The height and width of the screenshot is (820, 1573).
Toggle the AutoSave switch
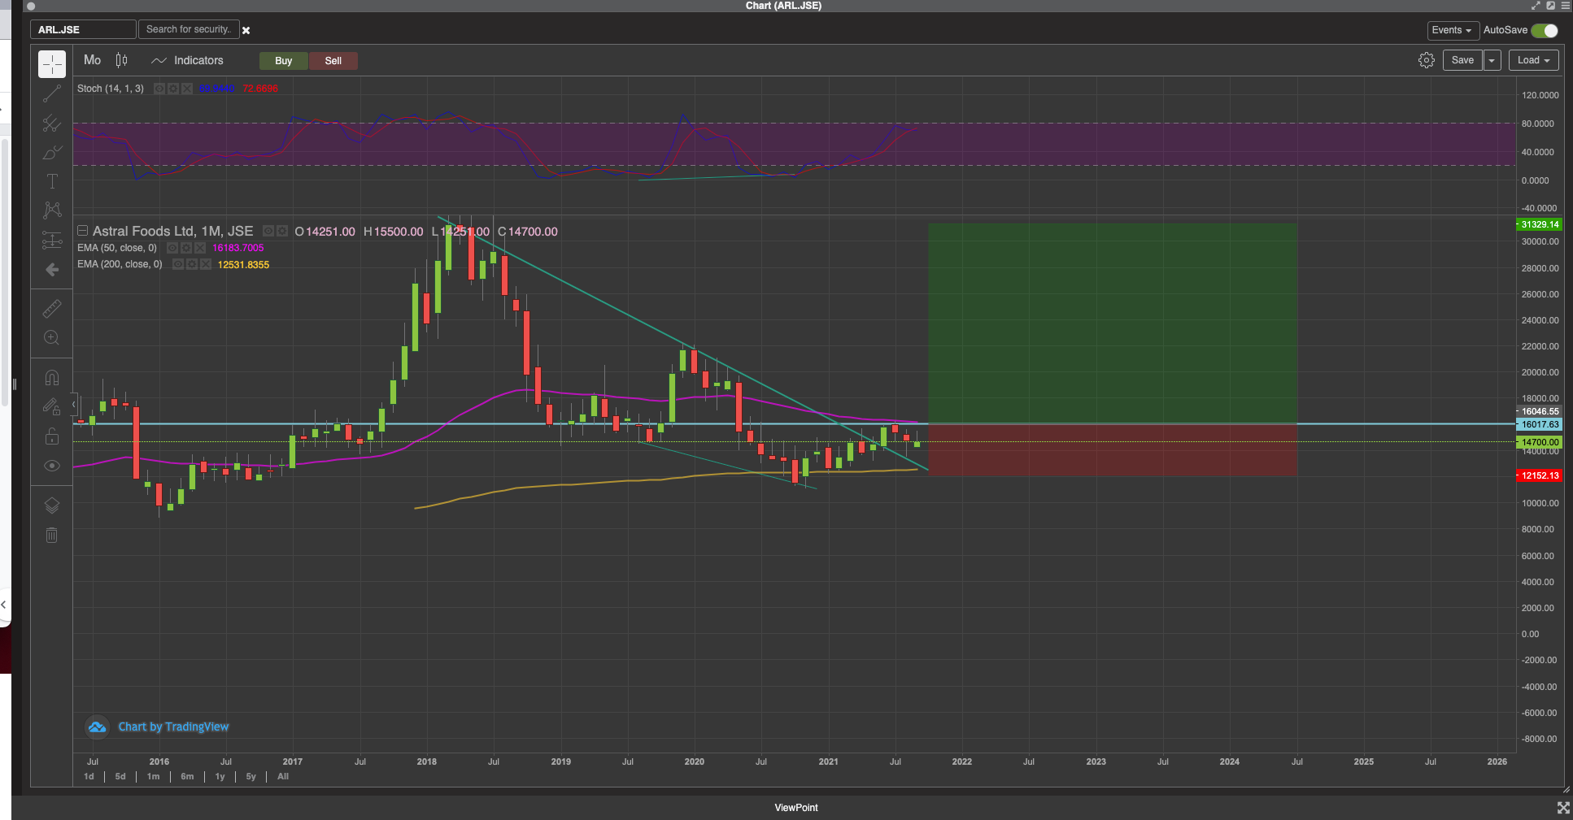coord(1544,30)
